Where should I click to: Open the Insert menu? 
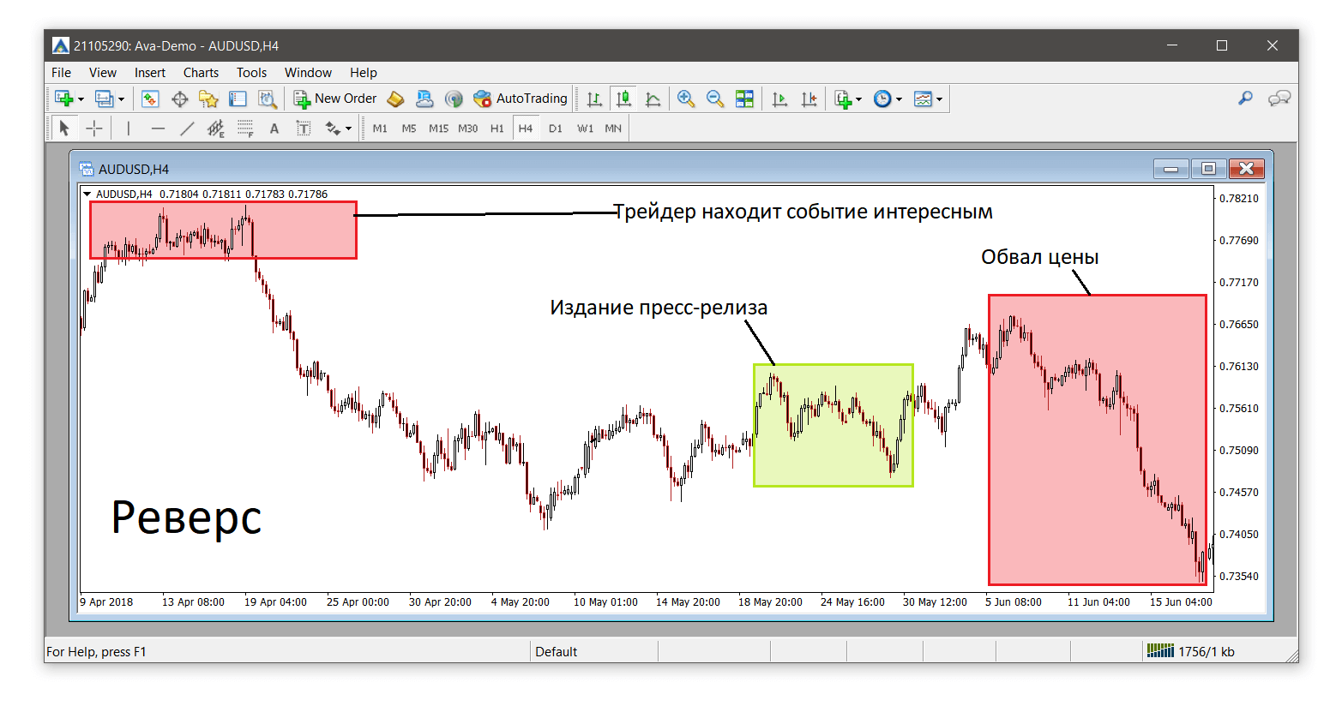(x=150, y=73)
